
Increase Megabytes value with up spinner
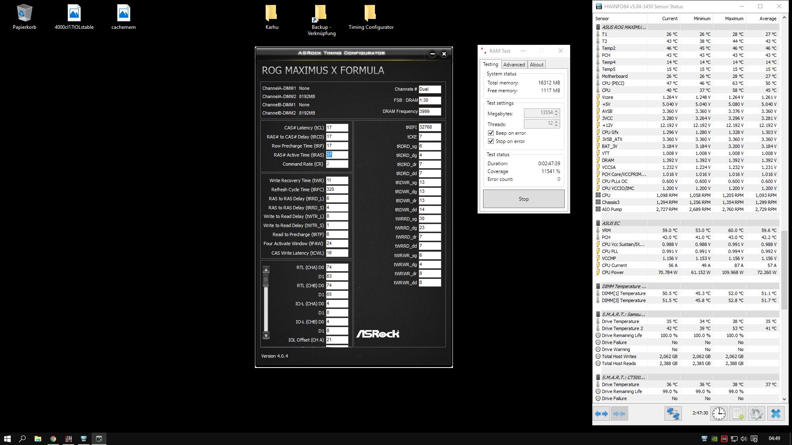tap(556, 111)
